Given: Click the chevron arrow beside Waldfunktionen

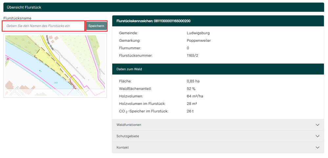Looking at the screenshot, I should click(x=317, y=125).
